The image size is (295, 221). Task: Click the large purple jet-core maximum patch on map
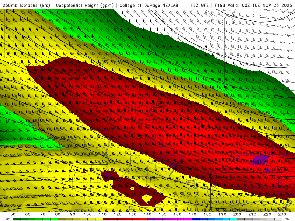tap(260, 159)
